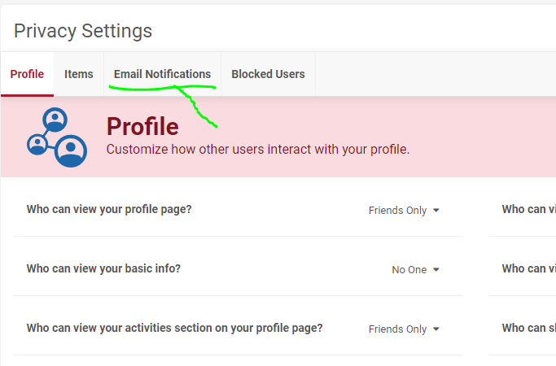The image size is (556, 366).
Task: Click the small left avatar in the profile icon
Action: tap(37, 145)
